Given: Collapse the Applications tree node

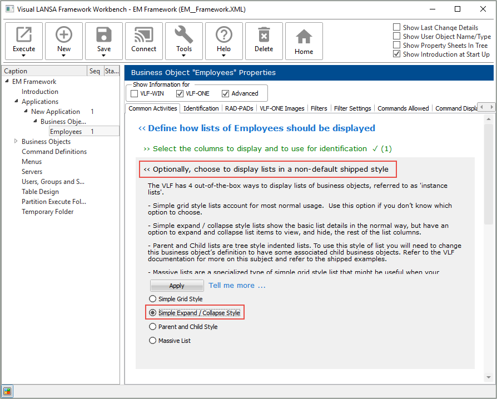Looking at the screenshot, I should (x=16, y=101).
